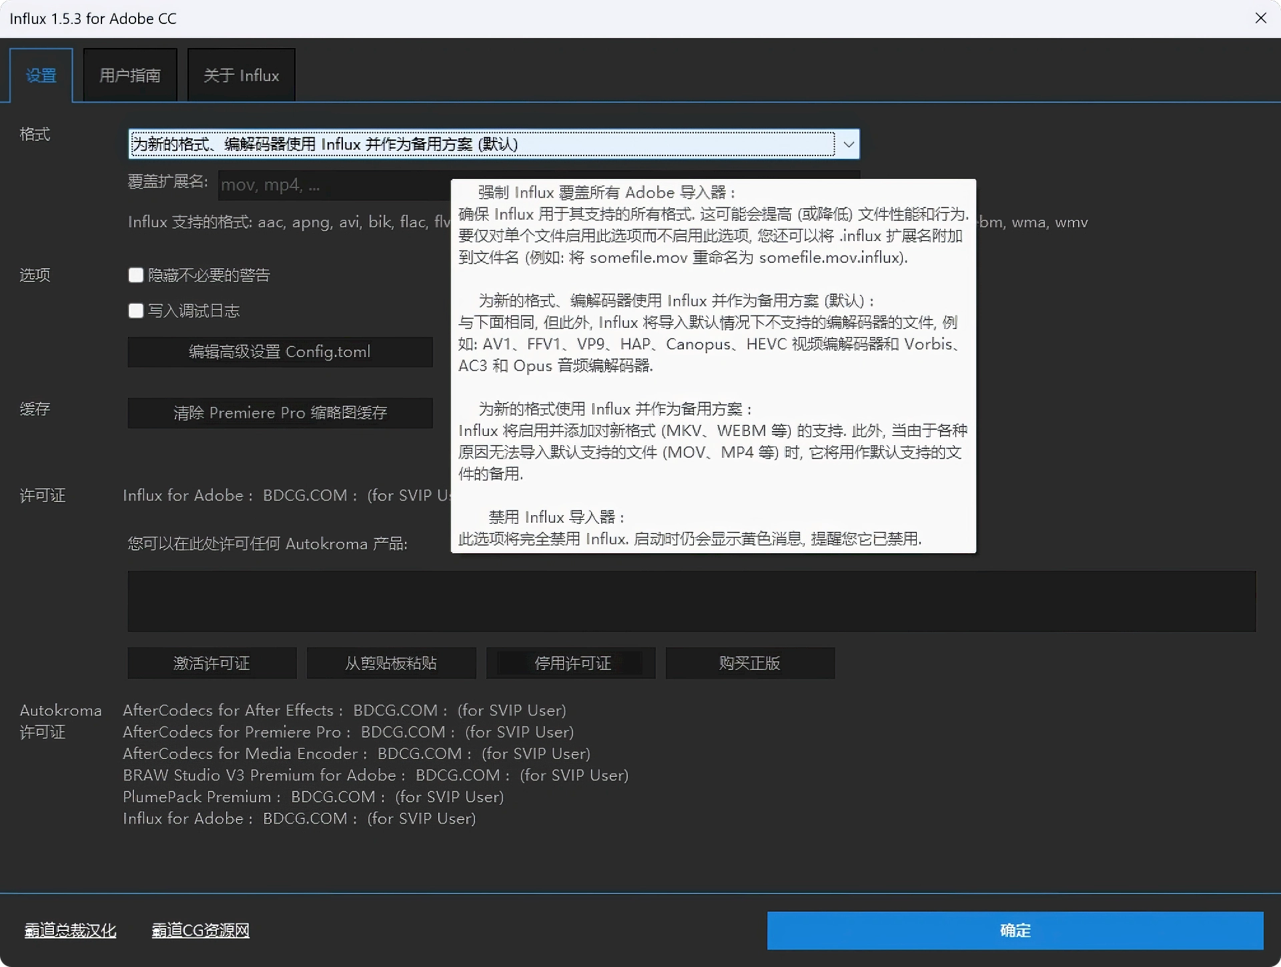Click PlumePack Premium license line
The height and width of the screenshot is (967, 1281).
pyautogui.click(x=313, y=797)
